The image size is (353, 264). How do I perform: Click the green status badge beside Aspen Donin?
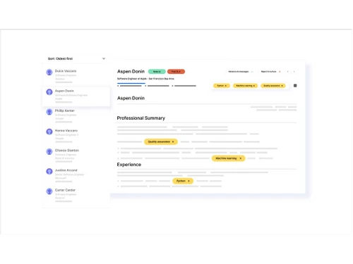pyautogui.click(x=157, y=72)
